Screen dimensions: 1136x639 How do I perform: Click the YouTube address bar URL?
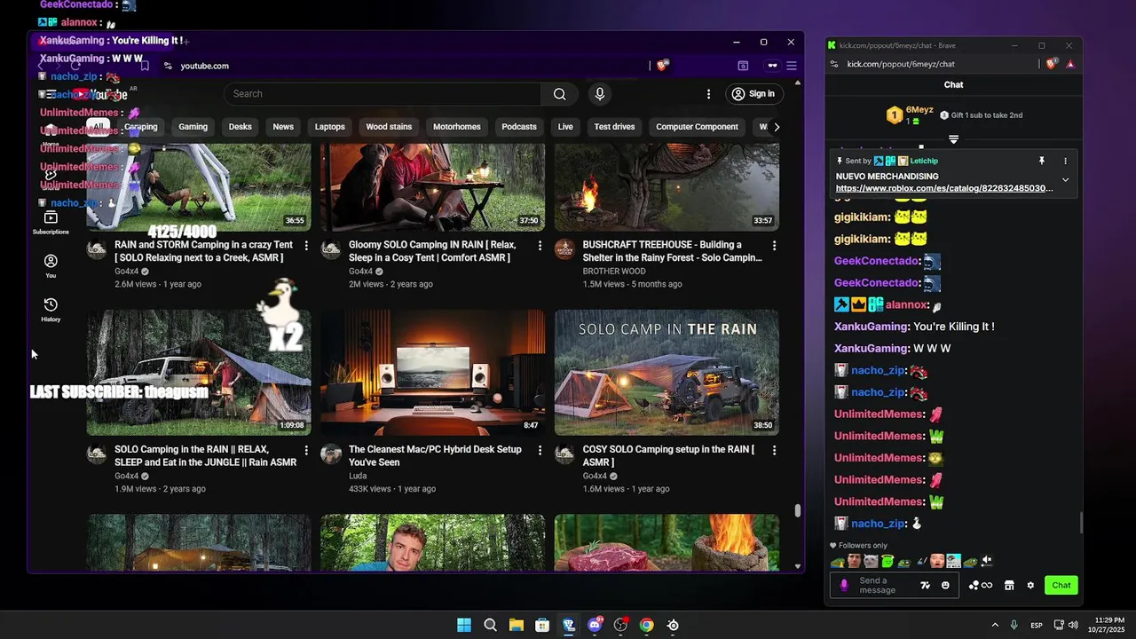coord(205,66)
